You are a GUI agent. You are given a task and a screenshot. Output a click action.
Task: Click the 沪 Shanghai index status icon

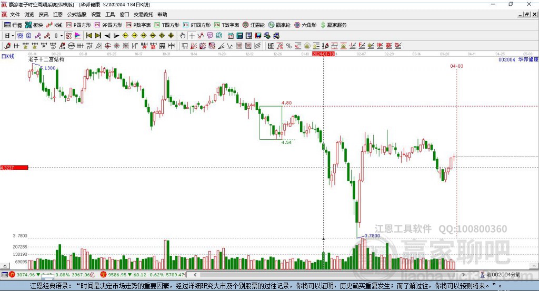coord(12,275)
